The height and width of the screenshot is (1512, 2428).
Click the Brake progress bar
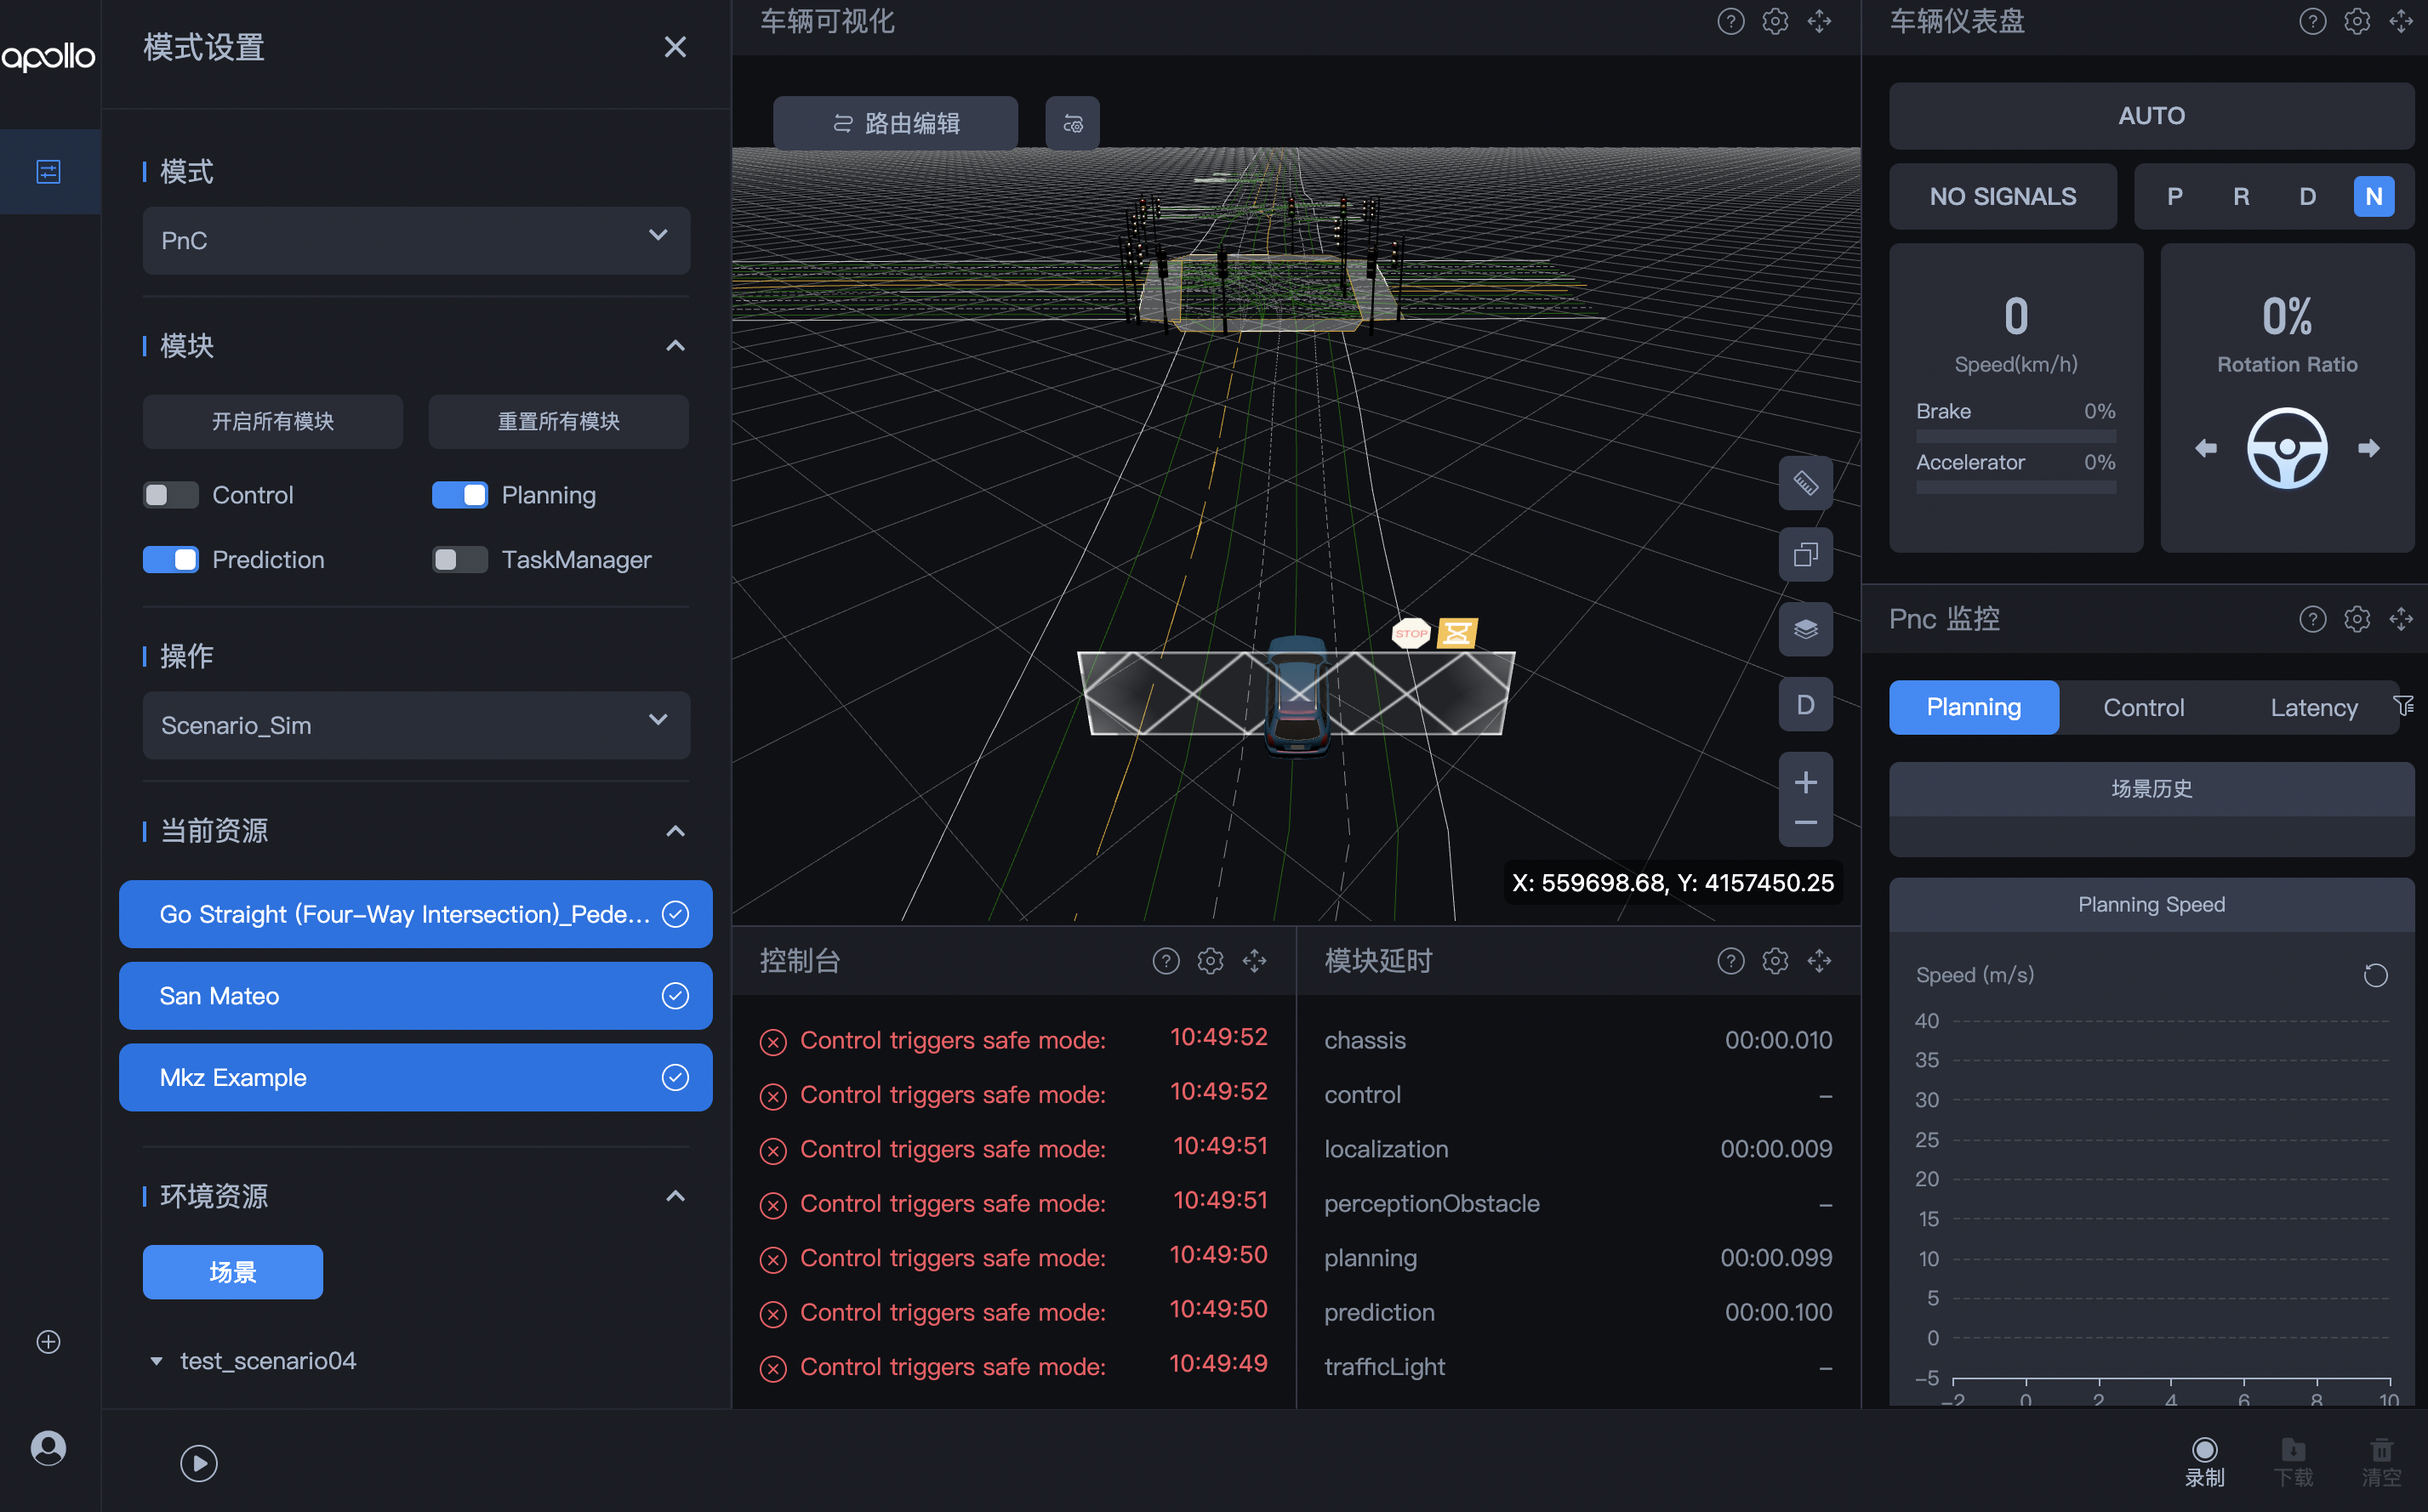(x=2016, y=436)
